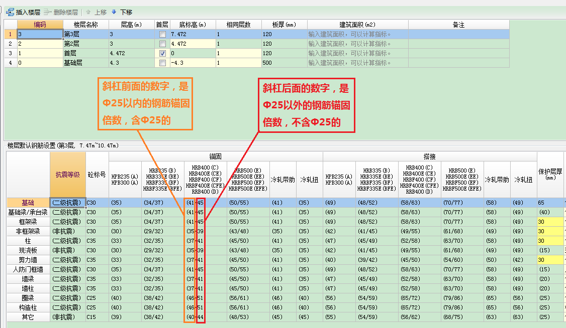Toggle the 首层 checkbox for 第2层
This screenshot has height=328, width=566.
(162, 44)
